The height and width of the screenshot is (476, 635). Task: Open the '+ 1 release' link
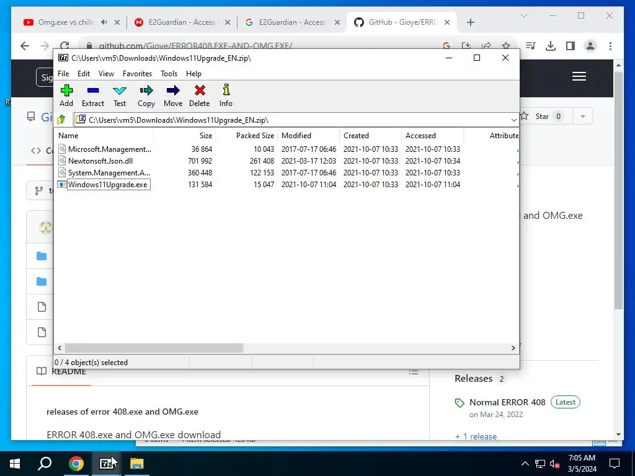(476, 436)
